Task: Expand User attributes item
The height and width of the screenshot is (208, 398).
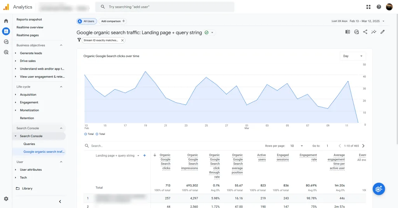Action: point(31,170)
